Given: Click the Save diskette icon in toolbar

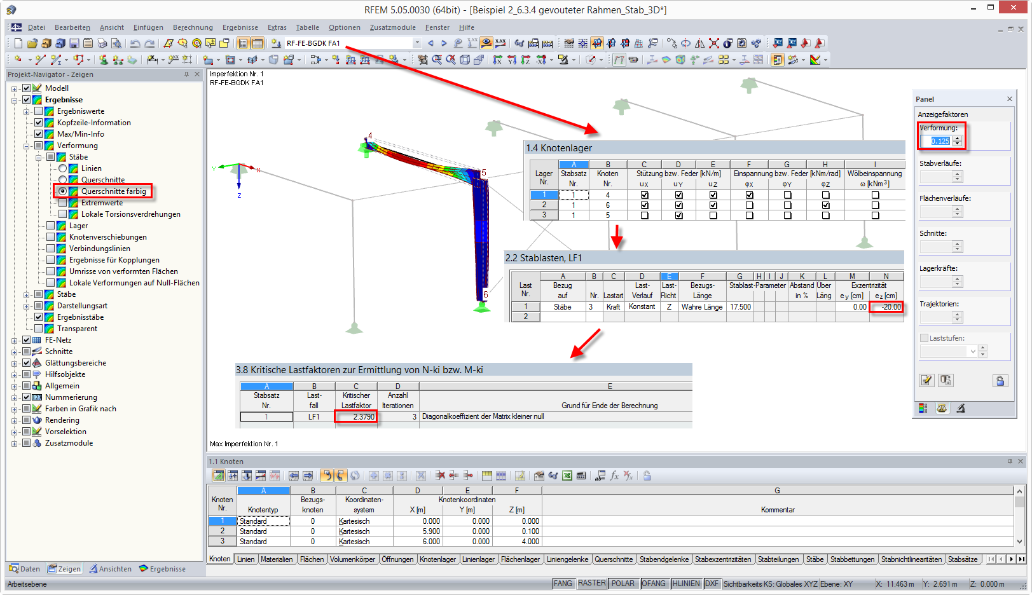Looking at the screenshot, I should click(x=74, y=43).
